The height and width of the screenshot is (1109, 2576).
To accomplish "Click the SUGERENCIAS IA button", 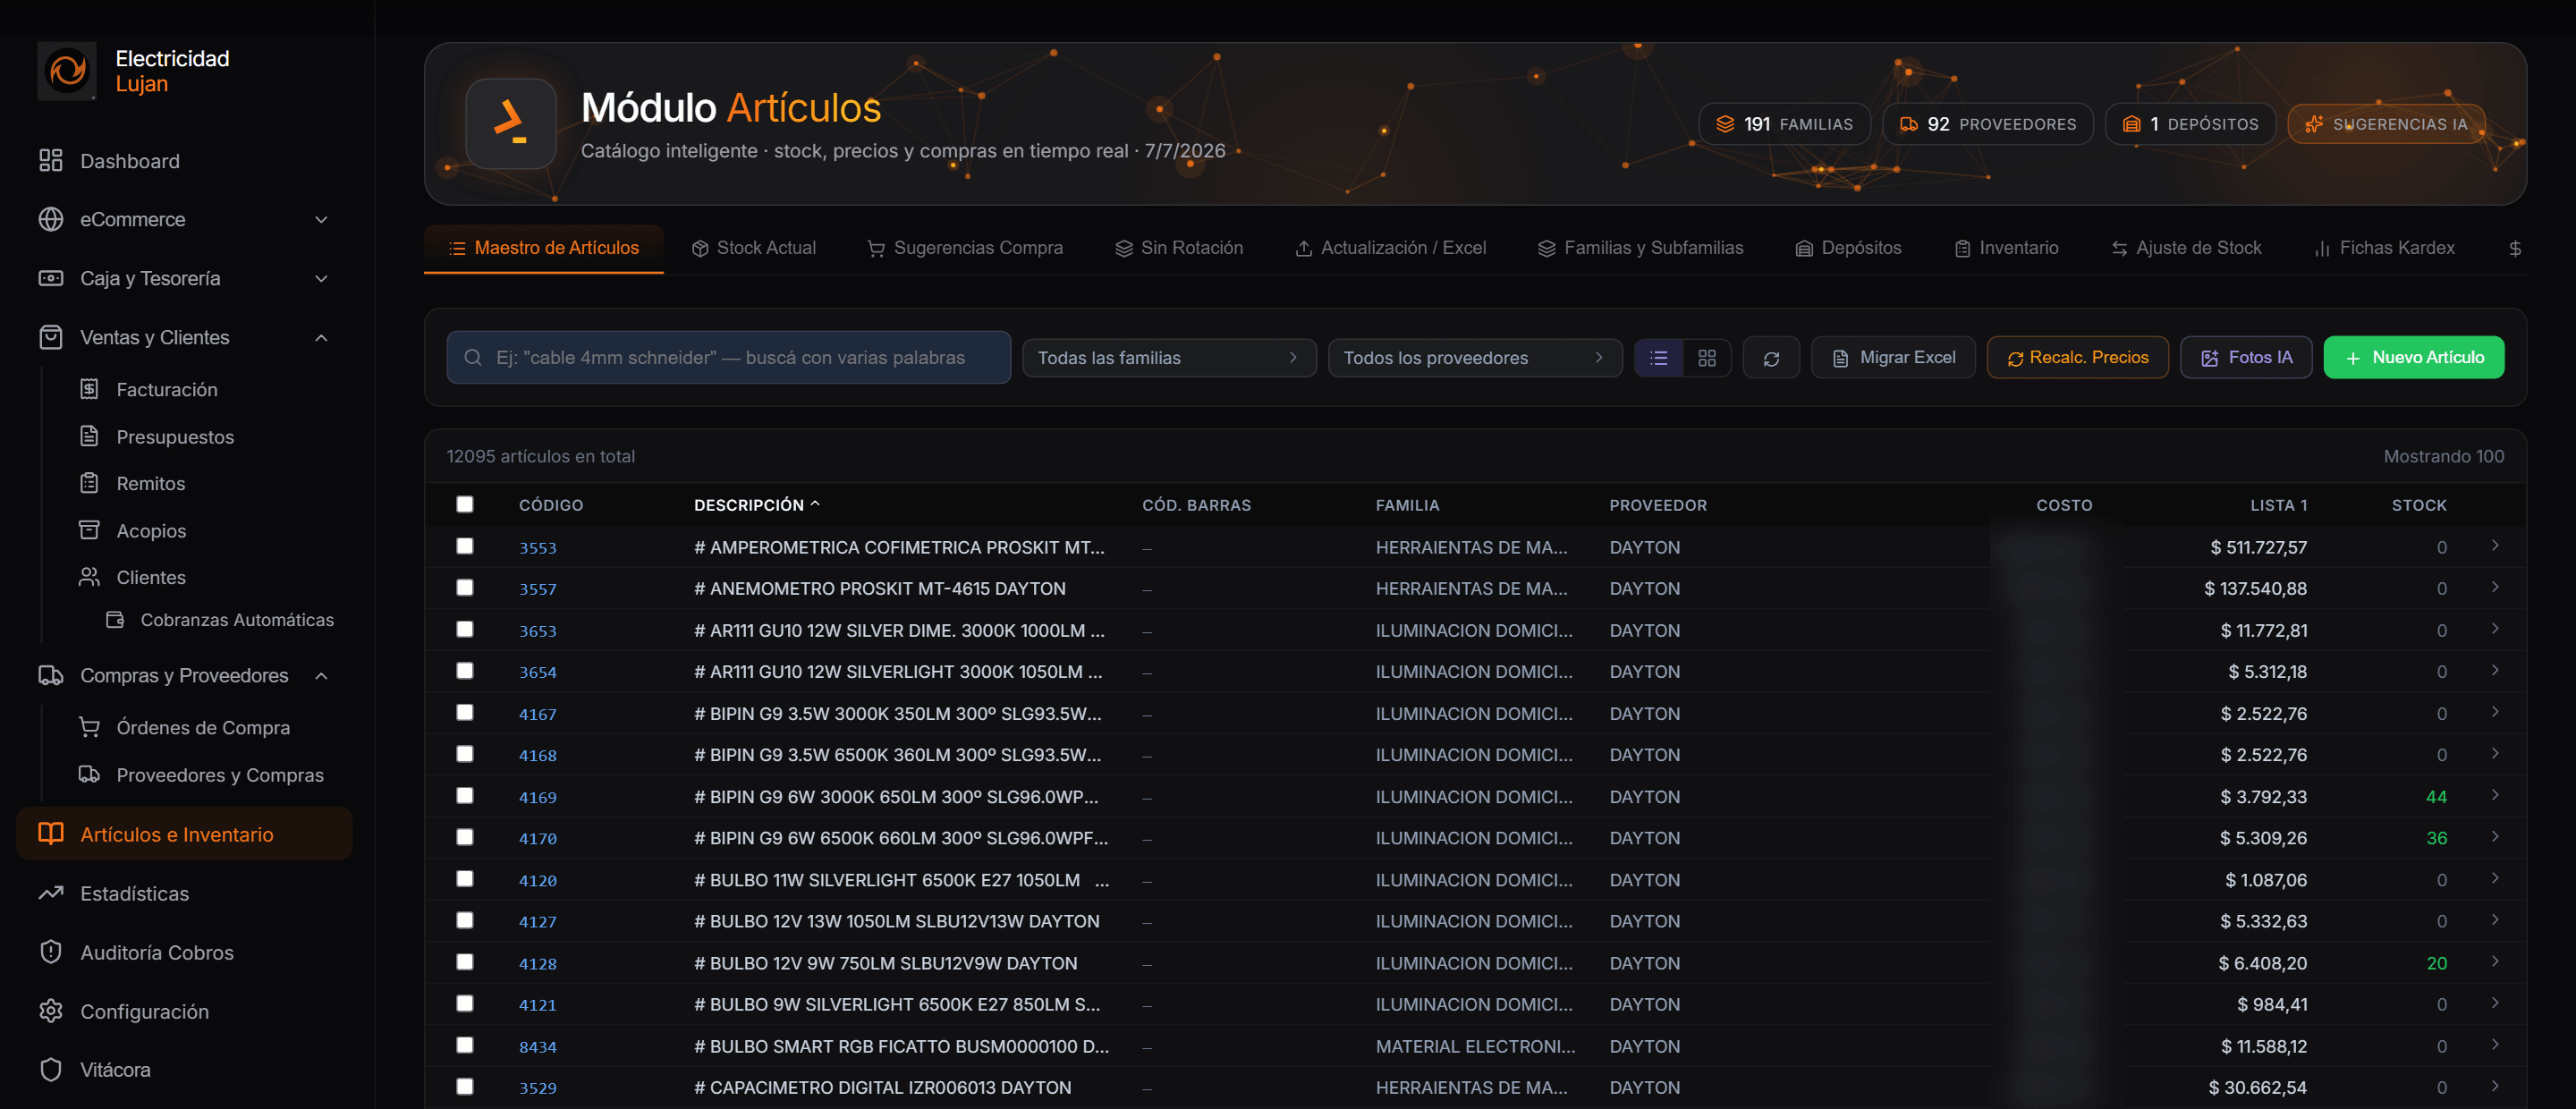I will 2386,124.
